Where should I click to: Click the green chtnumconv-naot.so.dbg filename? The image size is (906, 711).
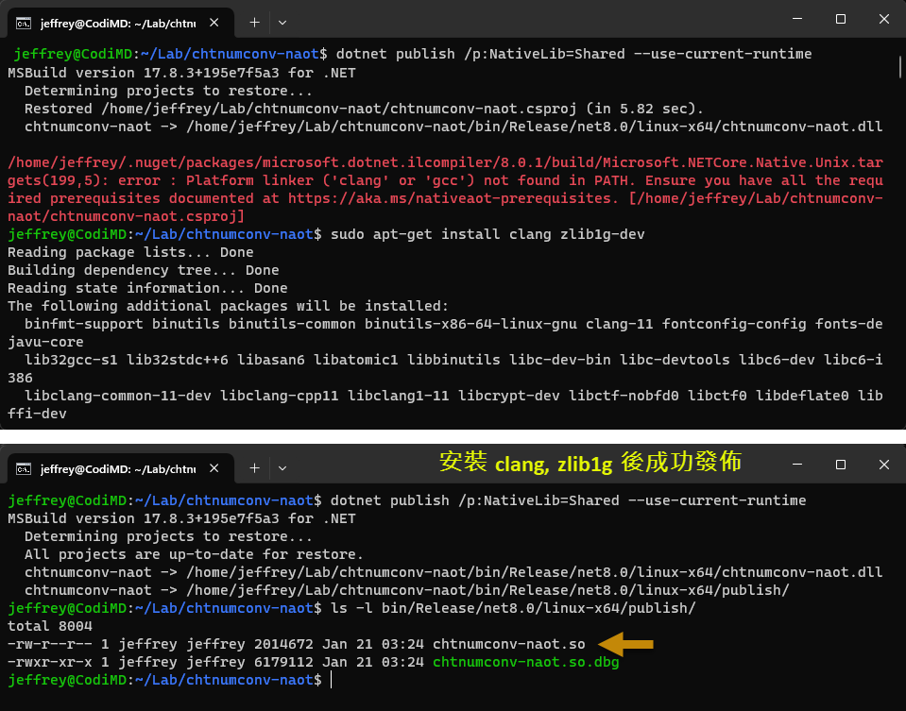(x=525, y=662)
